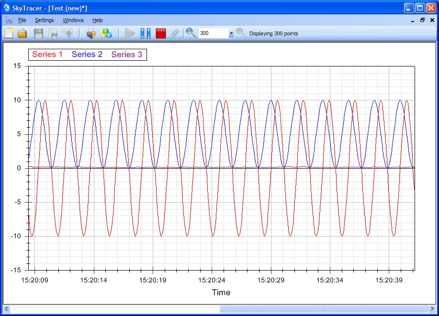Open the series colors icon
The height and width of the screenshot is (316, 439).
[106, 33]
